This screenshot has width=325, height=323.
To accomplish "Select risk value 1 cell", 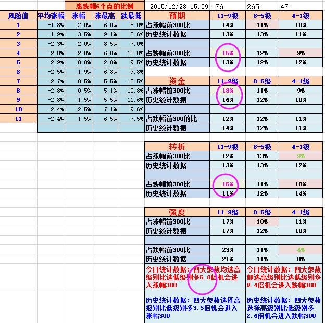I will [18, 25].
